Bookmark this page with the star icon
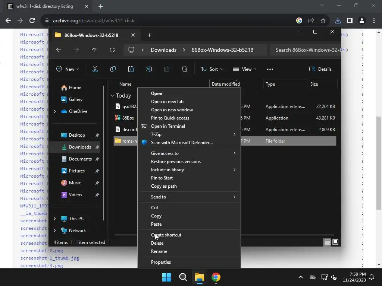 click(x=323, y=21)
